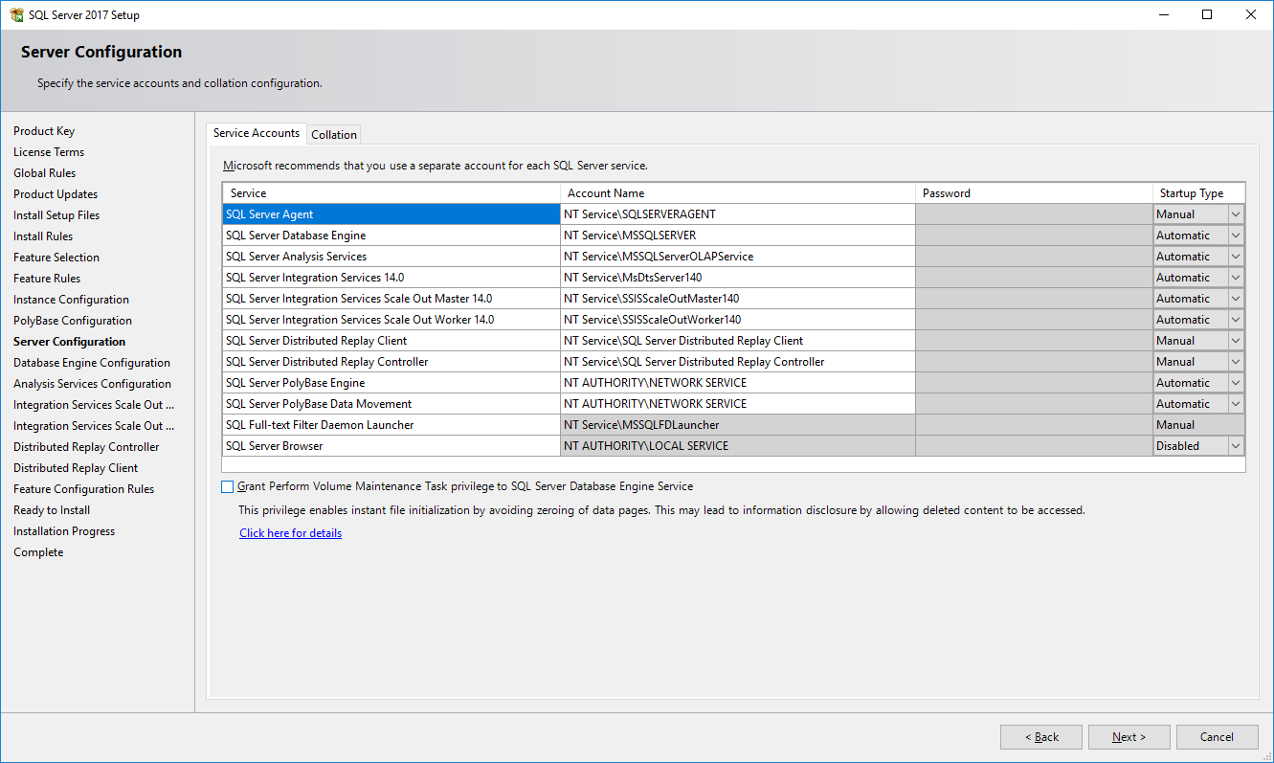The height and width of the screenshot is (763, 1274).
Task: Click Product Updates step in sidebar
Action: click(x=56, y=194)
